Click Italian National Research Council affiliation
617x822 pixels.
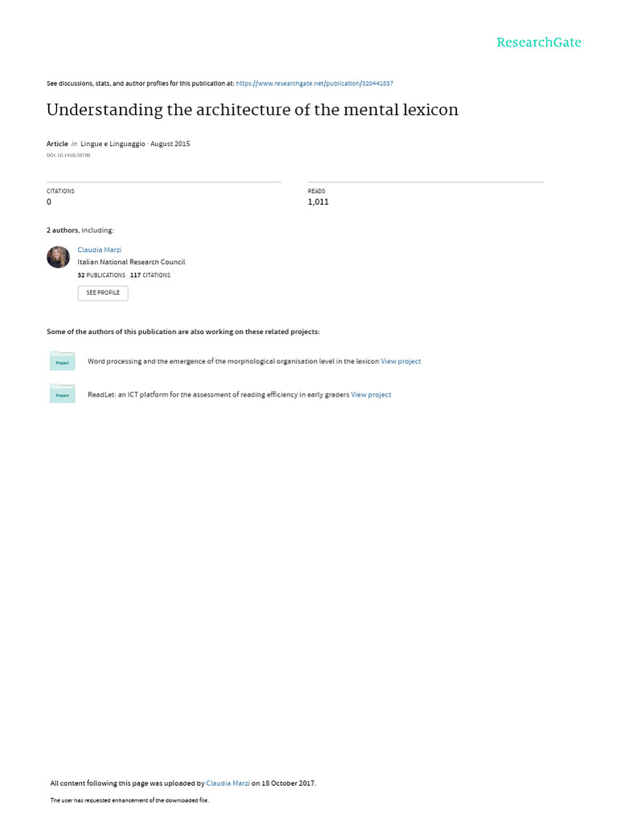[131, 262]
